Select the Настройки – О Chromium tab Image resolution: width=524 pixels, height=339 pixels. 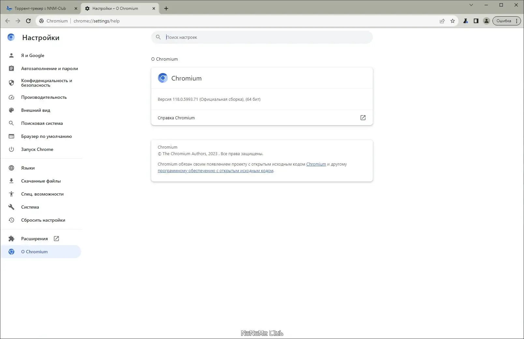[x=115, y=8]
